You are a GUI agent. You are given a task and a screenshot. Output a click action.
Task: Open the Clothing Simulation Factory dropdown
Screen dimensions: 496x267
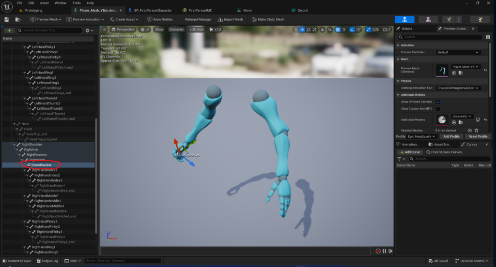(458, 88)
